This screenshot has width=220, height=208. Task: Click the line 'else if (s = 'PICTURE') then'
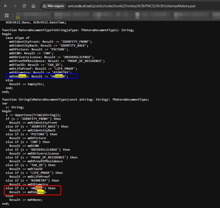31,134
